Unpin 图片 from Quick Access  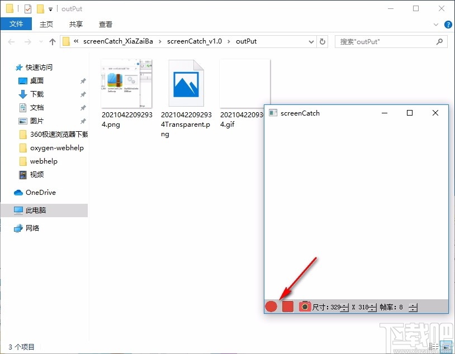point(83,121)
